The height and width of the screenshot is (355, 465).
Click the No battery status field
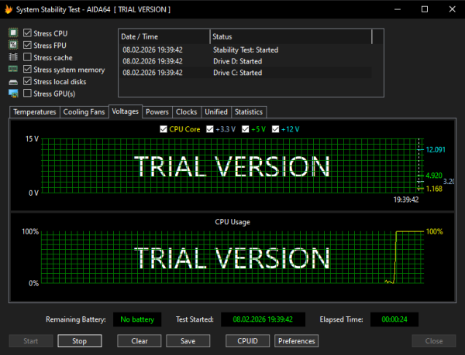137,319
